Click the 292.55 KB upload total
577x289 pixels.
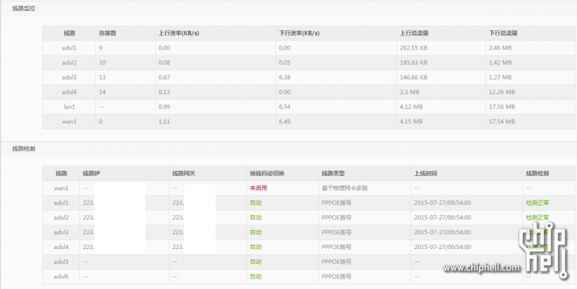click(414, 48)
